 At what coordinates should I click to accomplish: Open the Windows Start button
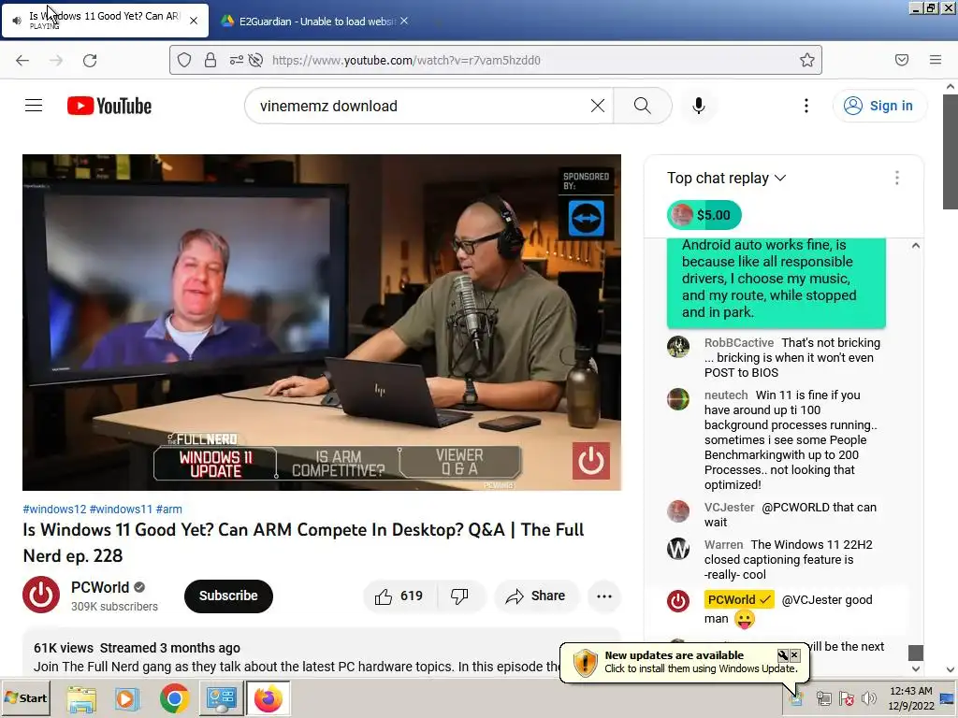click(x=25, y=697)
